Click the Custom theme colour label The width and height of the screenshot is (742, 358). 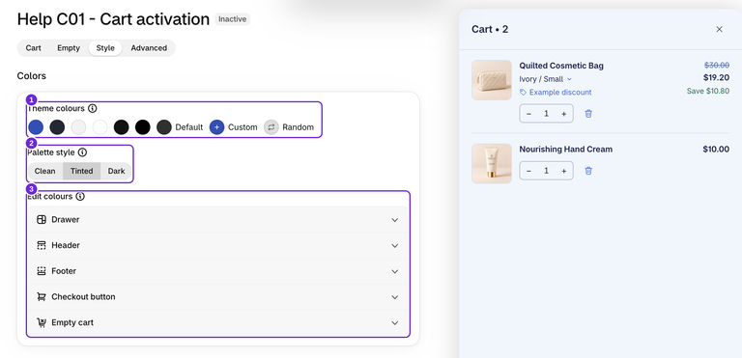point(243,127)
